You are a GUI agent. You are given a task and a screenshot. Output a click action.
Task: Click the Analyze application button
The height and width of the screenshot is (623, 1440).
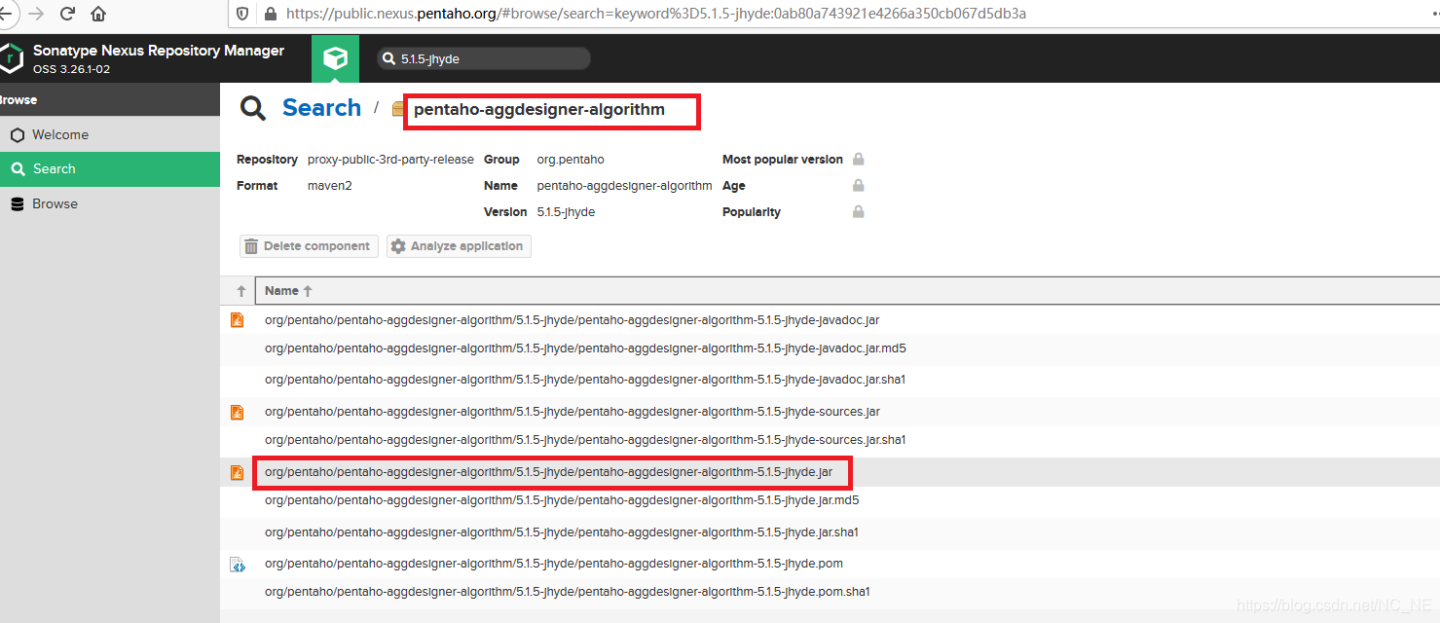[x=459, y=246]
